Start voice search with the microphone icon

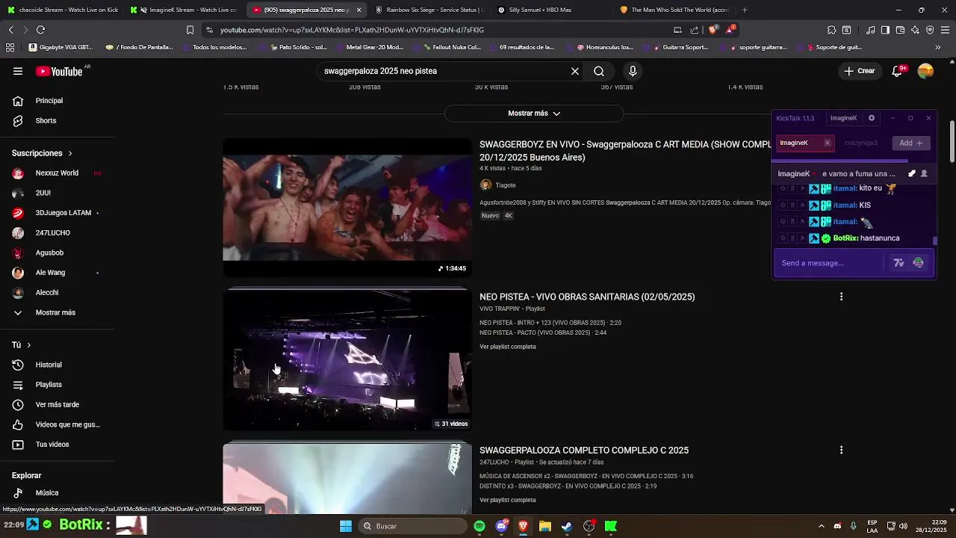click(633, 71)
